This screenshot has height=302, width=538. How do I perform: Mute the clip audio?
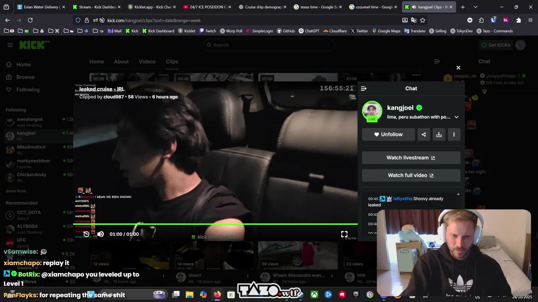(100, 234)
